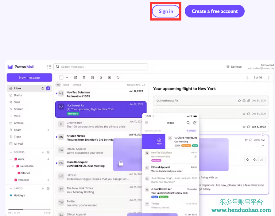Tap the search icon in mobile Inbox

[188, 123]
